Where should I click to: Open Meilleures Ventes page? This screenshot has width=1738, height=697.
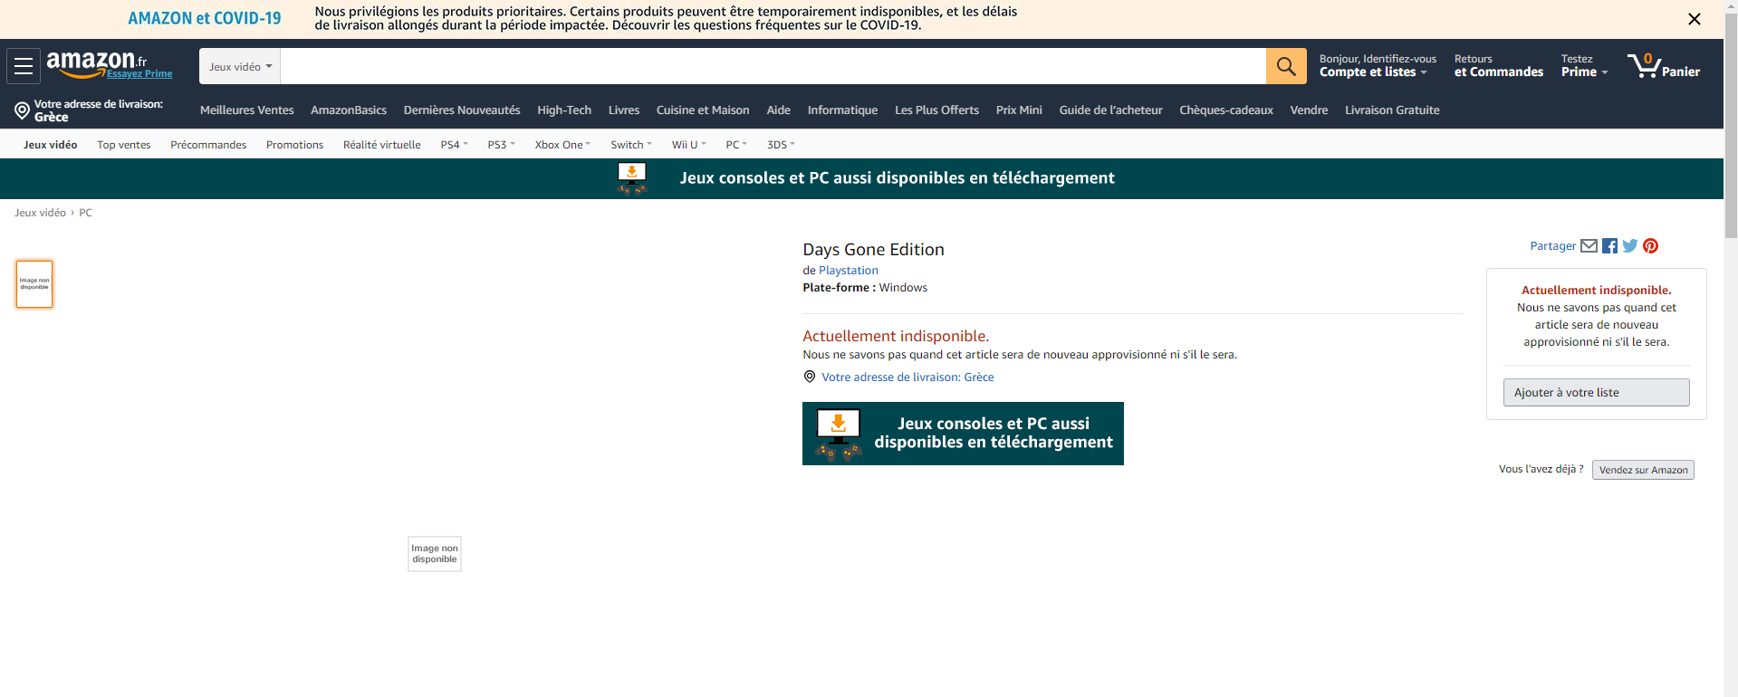[247, 110]
